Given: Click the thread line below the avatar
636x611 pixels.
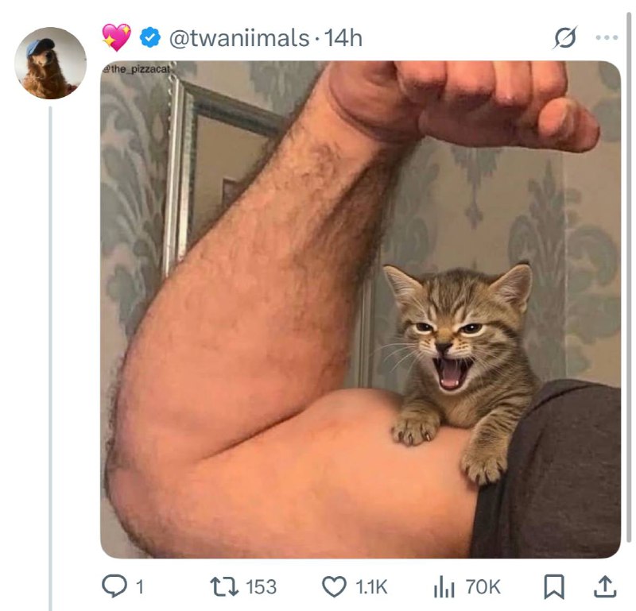Looking at the screenshot, I should point(51,358).
